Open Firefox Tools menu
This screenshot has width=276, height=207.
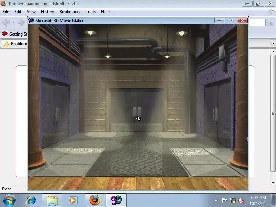coord(90,12)
